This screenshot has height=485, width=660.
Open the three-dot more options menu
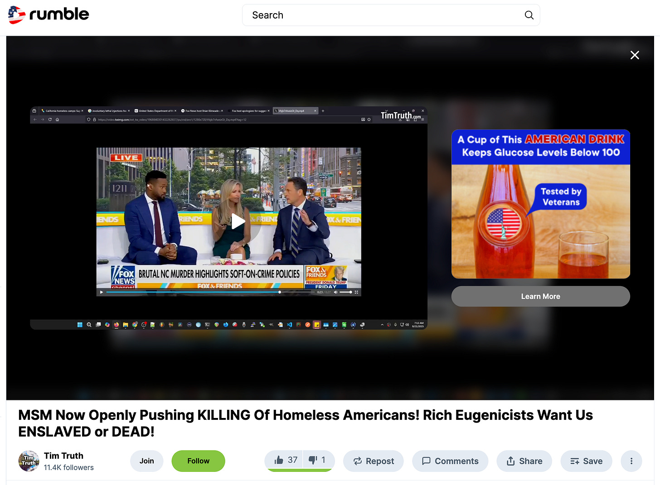[x=631, y=461]
